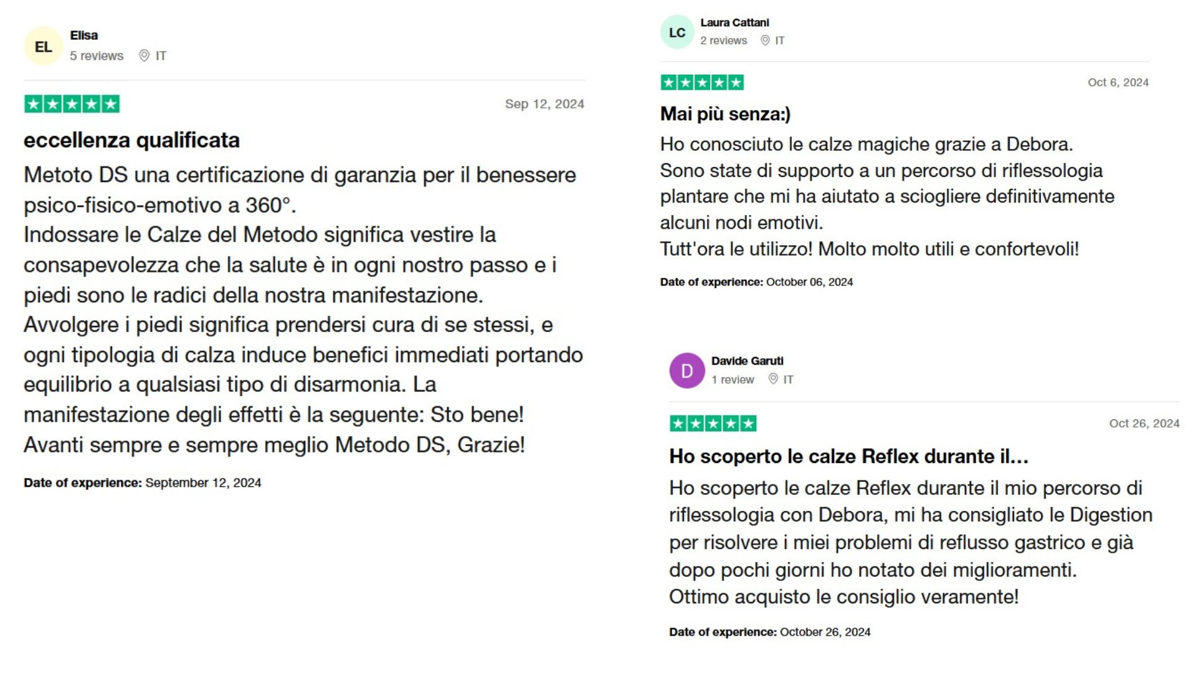Open Laura Cattani's profile name
Viewport: 1196px width, 673px height.
pos(734,22)
